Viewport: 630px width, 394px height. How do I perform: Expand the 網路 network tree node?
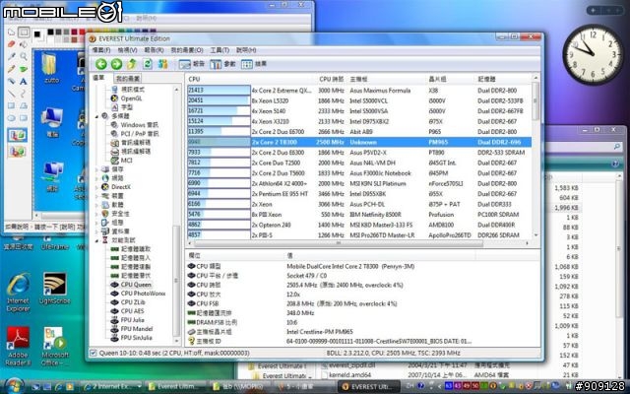pos(96,178)
